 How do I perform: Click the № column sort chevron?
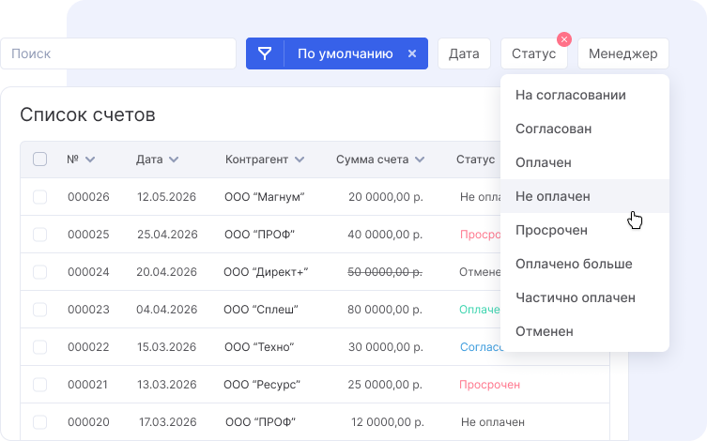(x=90, y=160)
